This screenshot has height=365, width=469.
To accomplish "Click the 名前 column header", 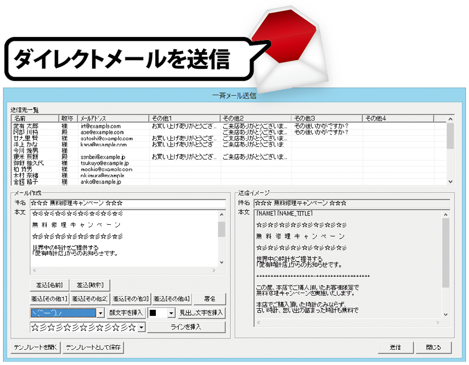I will [35, 118].
